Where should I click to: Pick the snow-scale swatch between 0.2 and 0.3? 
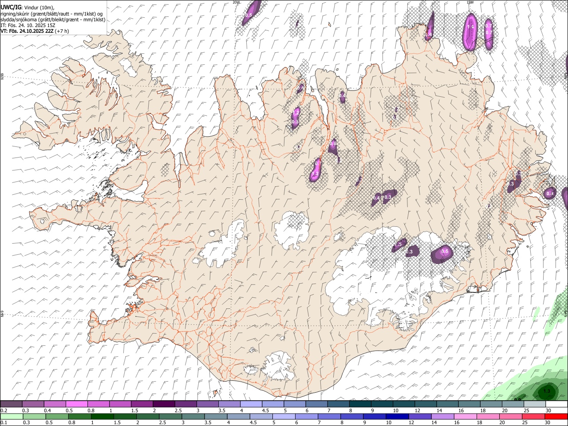[x=11, y=404]
